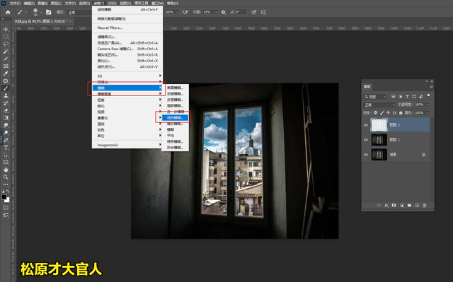Screen dimensions: 453x282
Task: Open brush settings panel from options bar
Action: [x=49, y=12]
